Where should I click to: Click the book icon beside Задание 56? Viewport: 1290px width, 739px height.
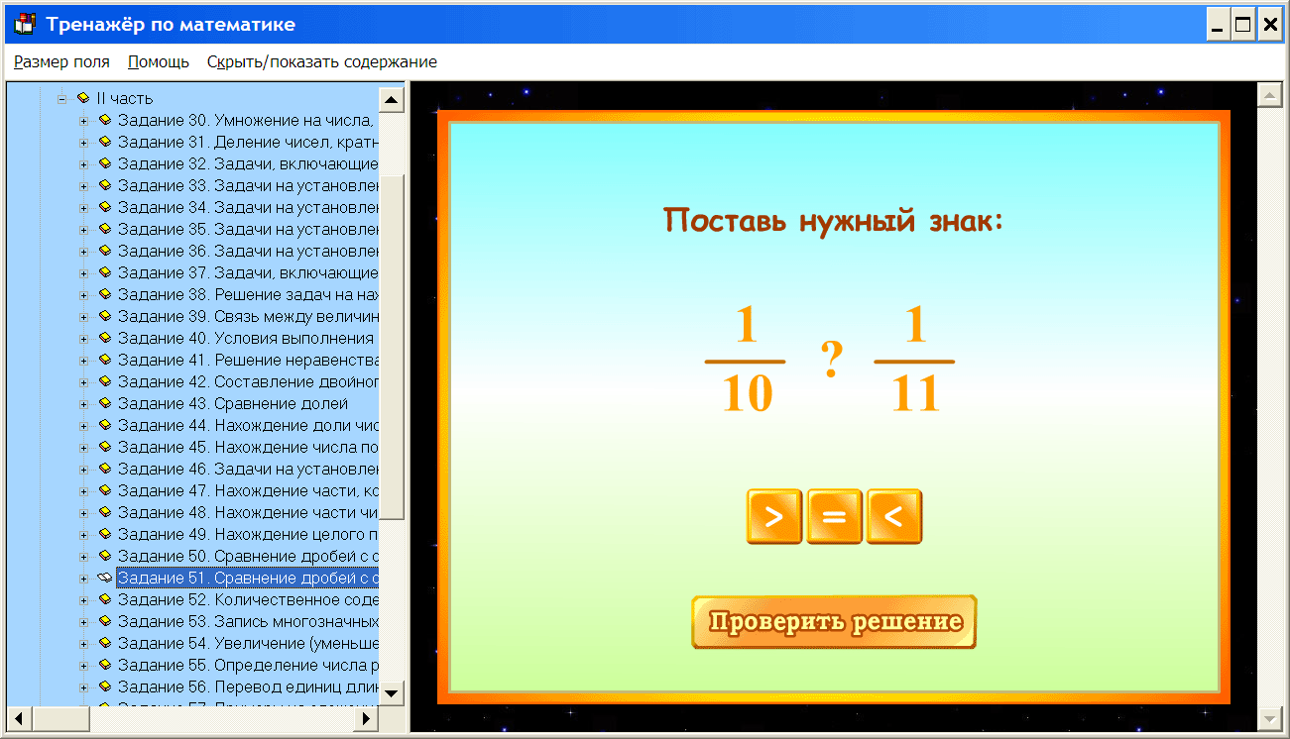pos(106,686)
